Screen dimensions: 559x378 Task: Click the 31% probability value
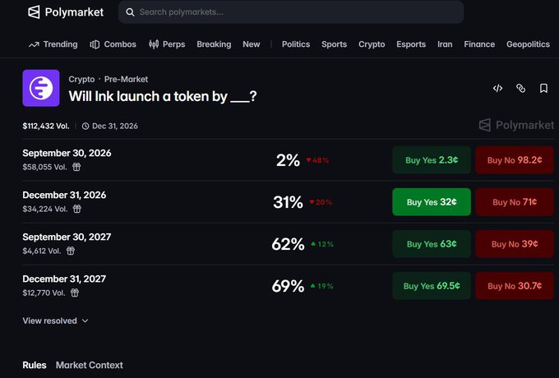pyautogui.click(x=288, y=202)
